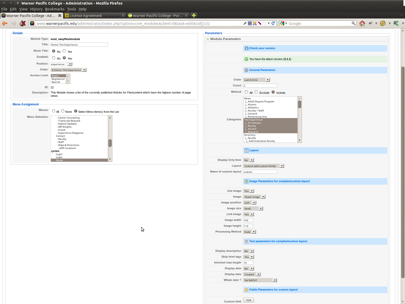Click the Menu Selection list scrollbar thumb

[110, 143]
